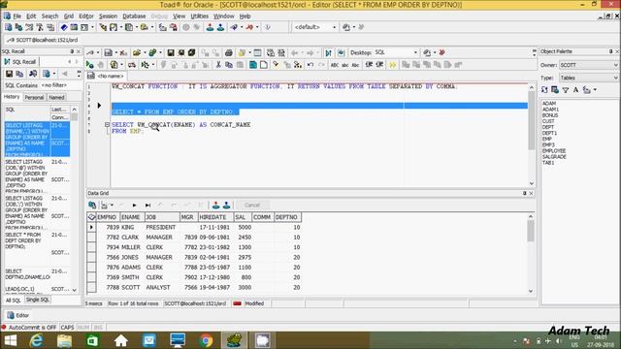This screenshot has height=349, width=621.
Task: Sort by the DEPTNO column header
Action: pos(287,217)
